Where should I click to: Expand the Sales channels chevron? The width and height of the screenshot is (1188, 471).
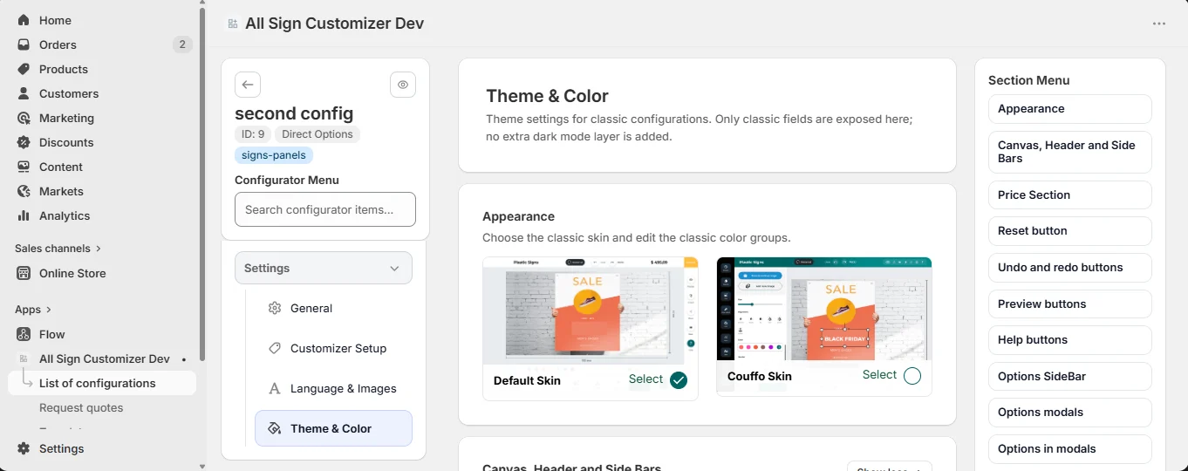(x=99, y=249)
